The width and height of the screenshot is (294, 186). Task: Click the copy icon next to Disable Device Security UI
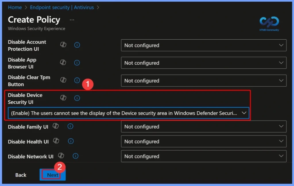pos(63,98)
